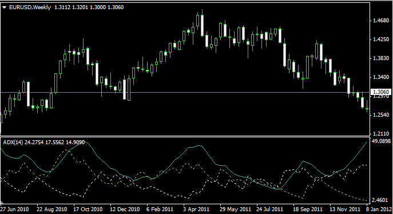Screen dimensions: 393x214
Task: Select the EURUSD,Weekly chart title text
Action: [30, 7]
